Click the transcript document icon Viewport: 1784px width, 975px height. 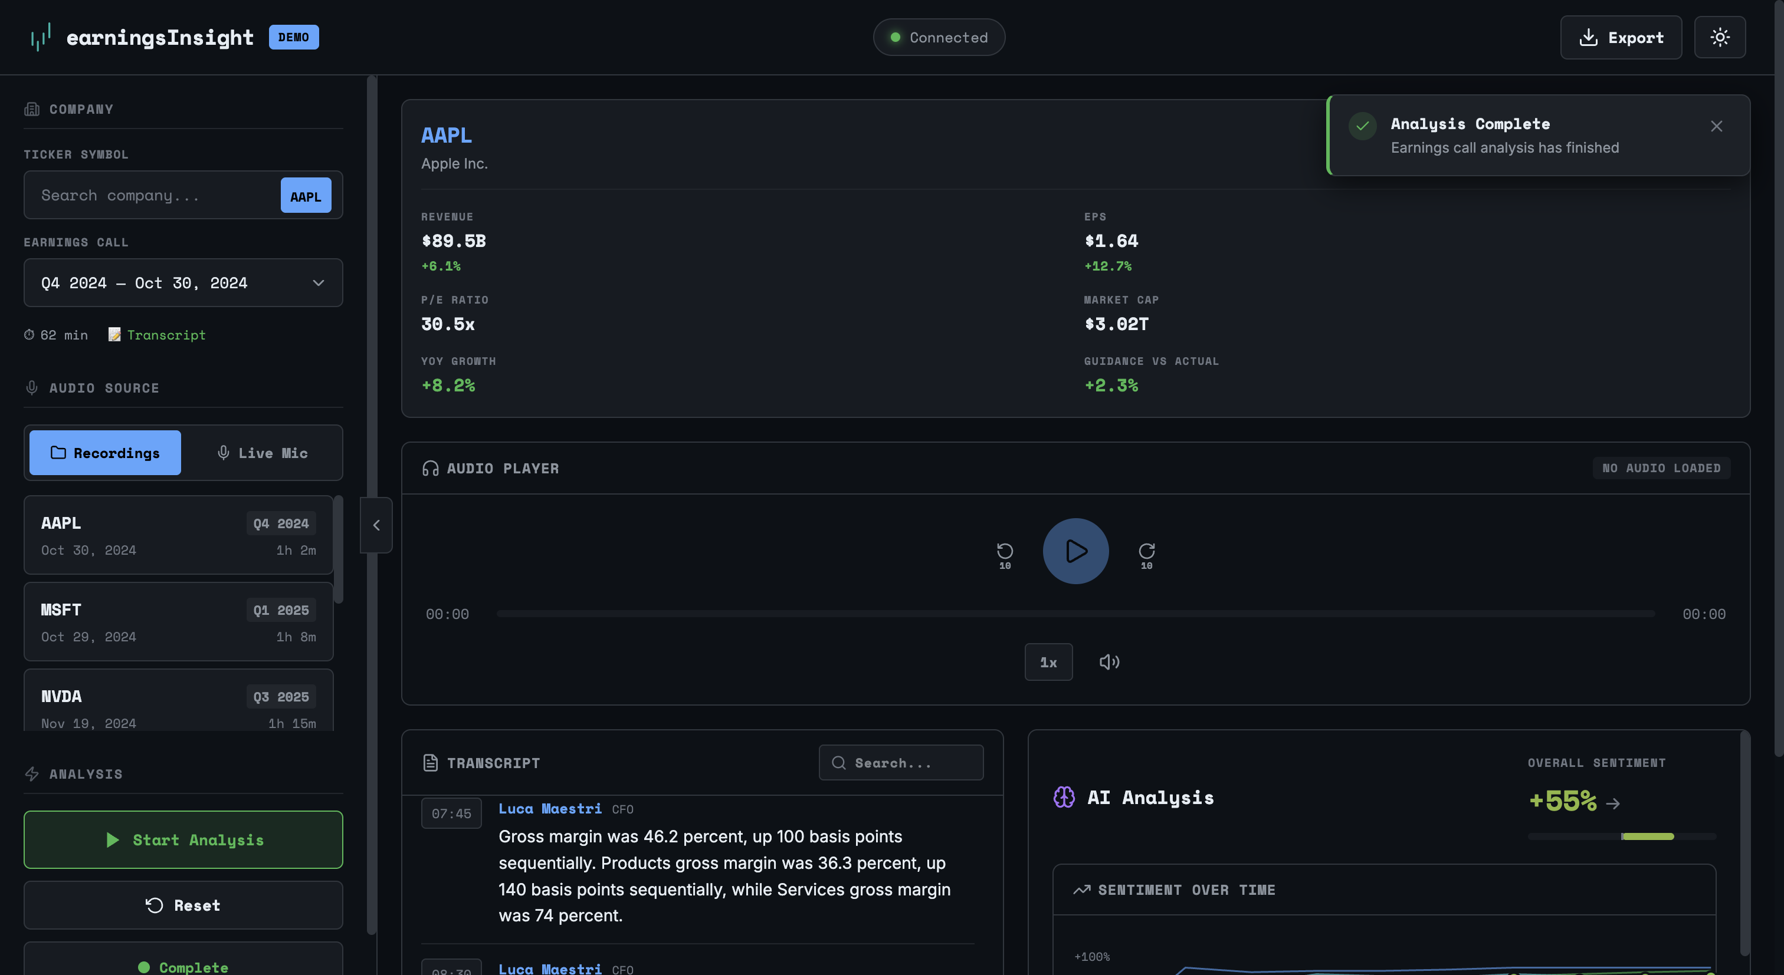(x=431, y=763)
